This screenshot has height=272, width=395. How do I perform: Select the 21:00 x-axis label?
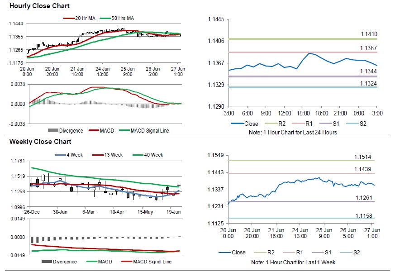340,114
